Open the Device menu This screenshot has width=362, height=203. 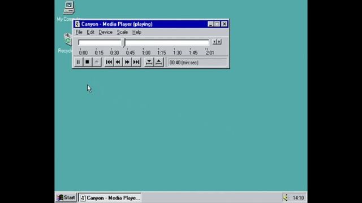pos(106,32)
